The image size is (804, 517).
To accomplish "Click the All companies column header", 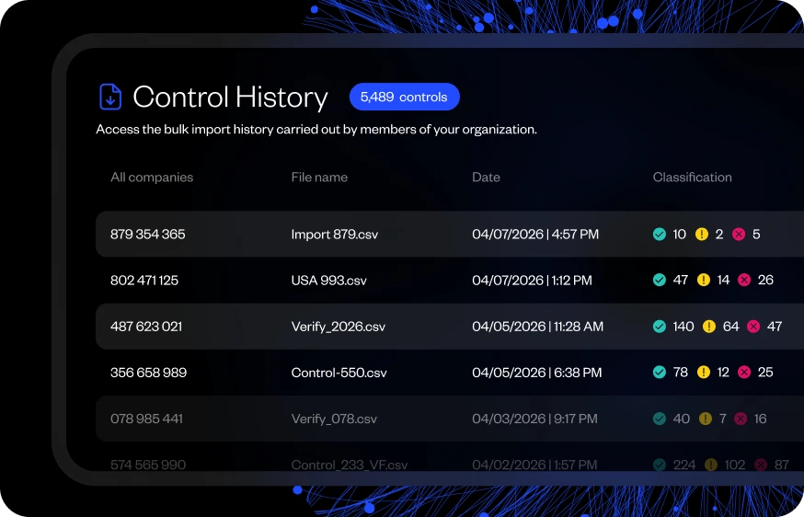I will point(152,178).
